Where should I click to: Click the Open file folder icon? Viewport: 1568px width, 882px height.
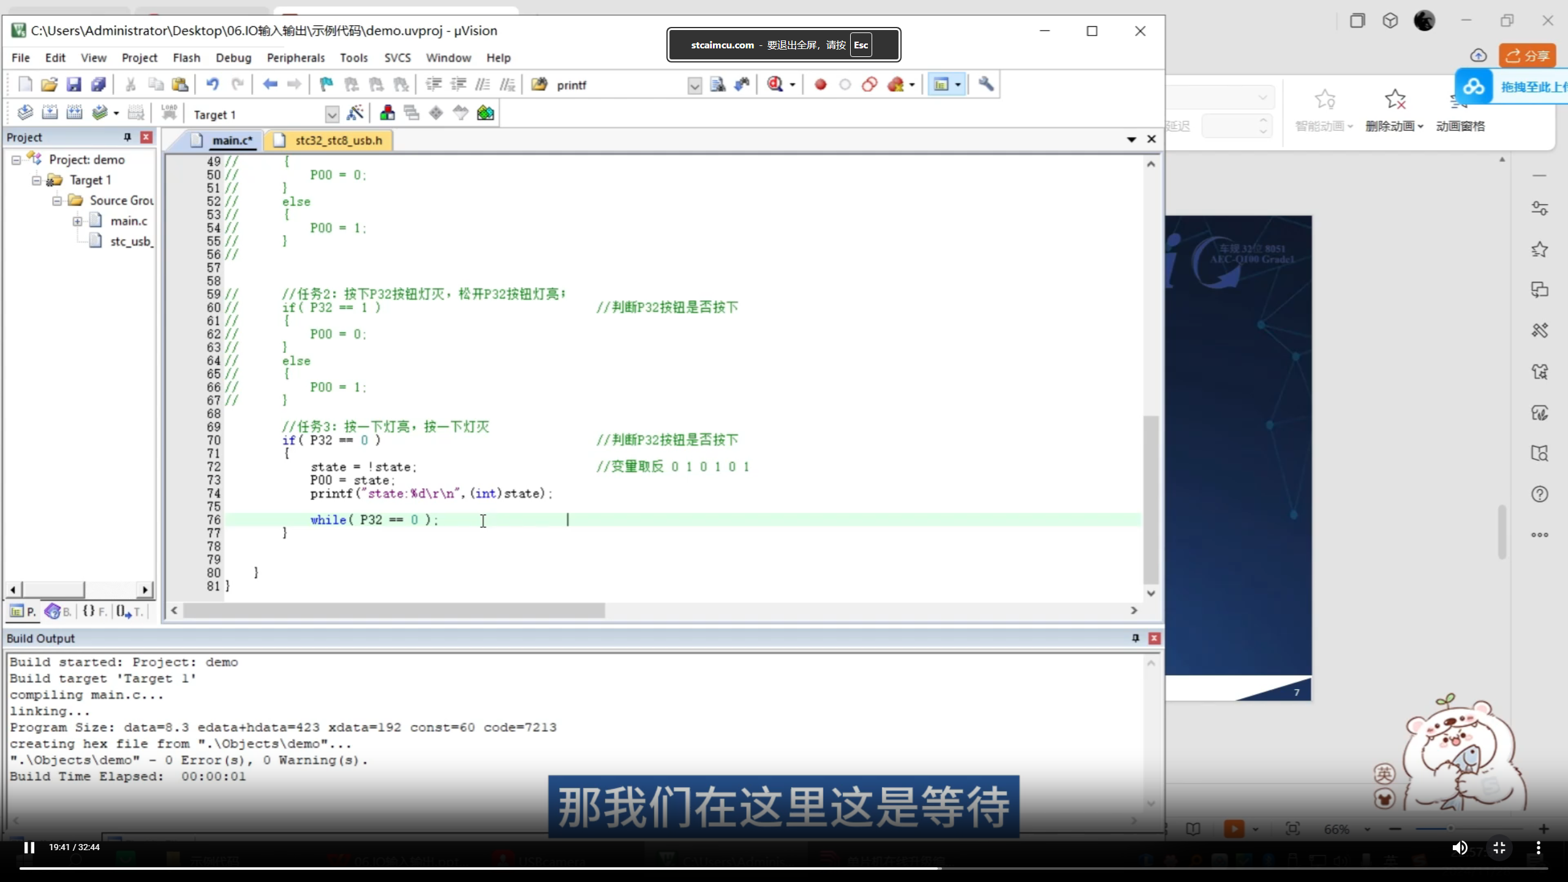[49, 85]
